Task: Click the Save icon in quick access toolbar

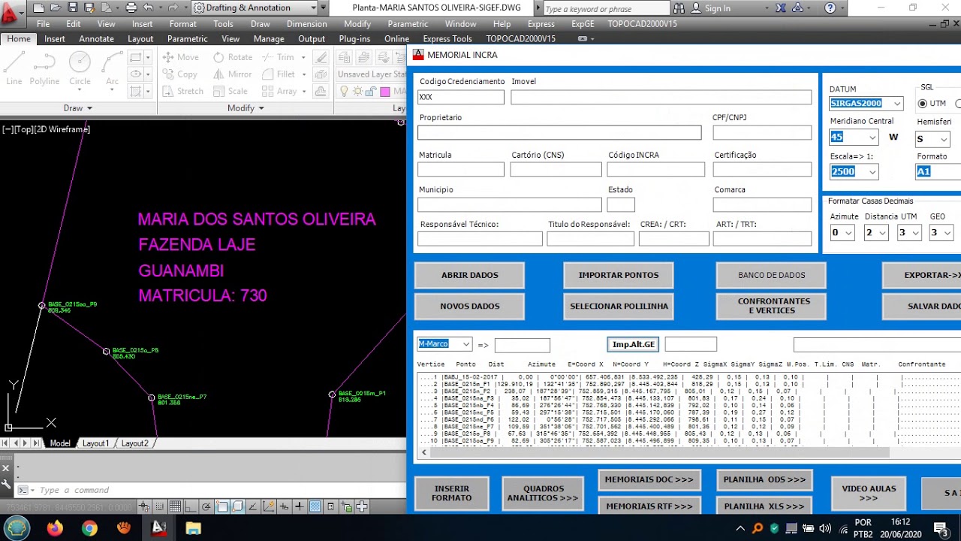Action: (72, 8)
